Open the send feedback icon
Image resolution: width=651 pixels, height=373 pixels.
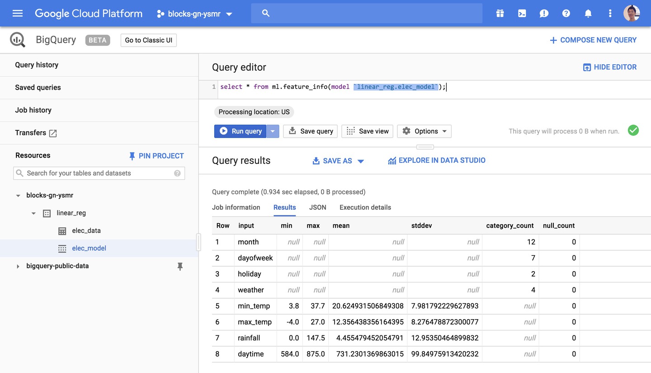(544, 14)
